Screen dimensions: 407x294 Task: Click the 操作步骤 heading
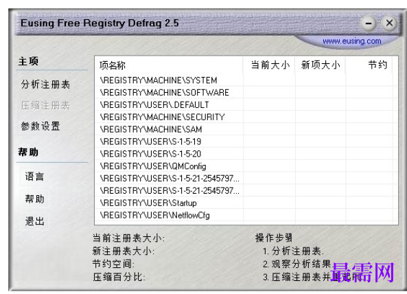[x=274, y=238]
